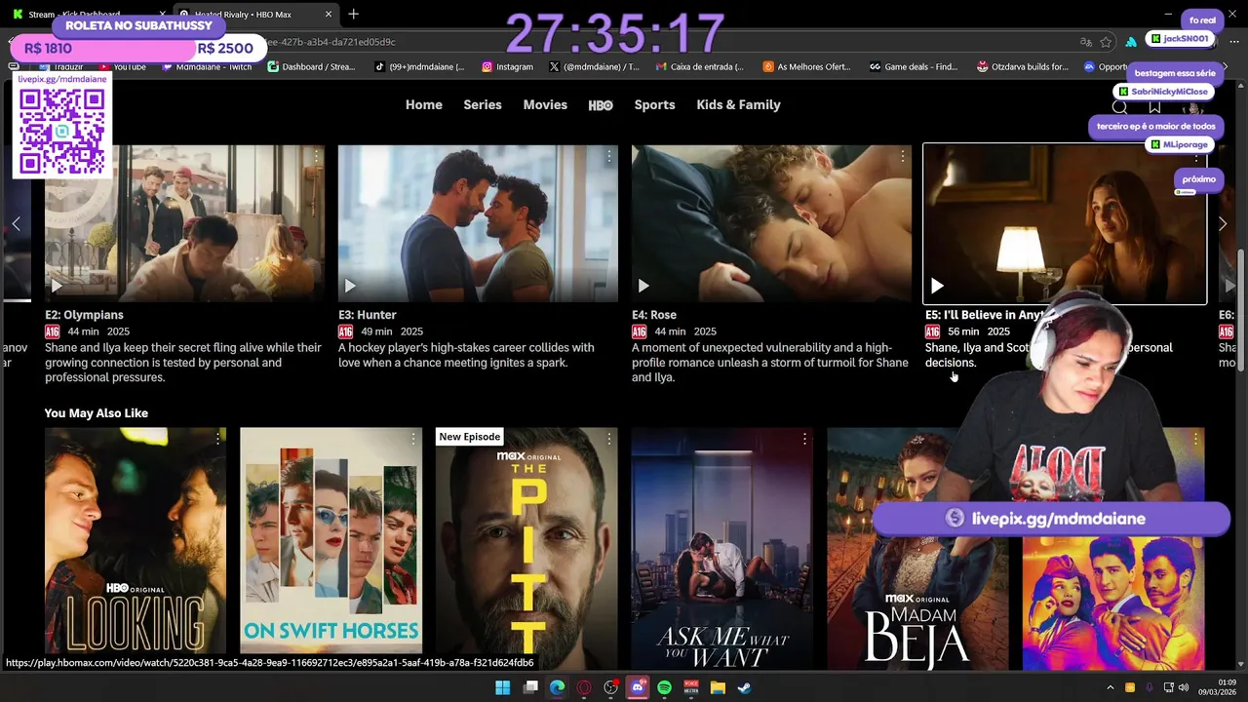Open My List bookmark icon in HBO Max header
The image size is (1248, 702).
[1154, 107]
